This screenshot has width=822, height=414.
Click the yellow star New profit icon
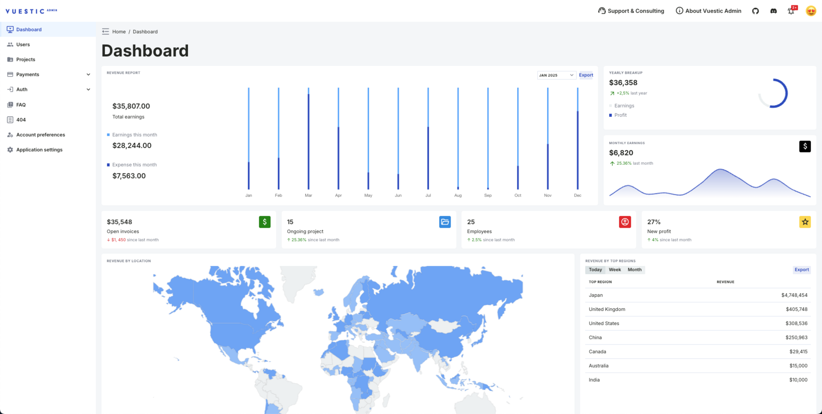pos(805,222)
